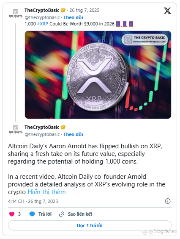Viewport: 180px width, 239px height.
Task: Follow via top 'Theo dõi' link
Action: 73,17
